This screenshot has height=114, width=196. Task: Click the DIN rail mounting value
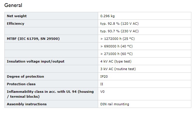coord(115,104)
